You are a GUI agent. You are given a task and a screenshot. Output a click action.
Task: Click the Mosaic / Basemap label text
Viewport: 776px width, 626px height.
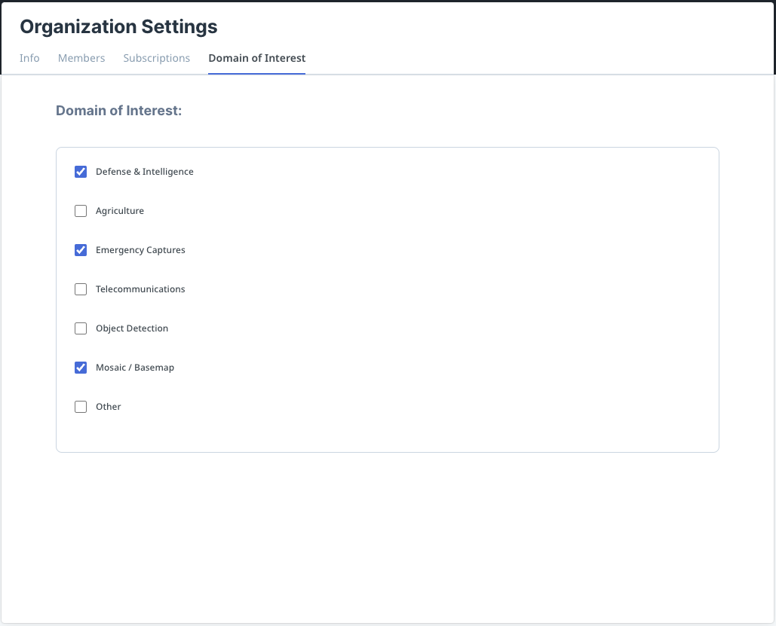coord(135,368)
